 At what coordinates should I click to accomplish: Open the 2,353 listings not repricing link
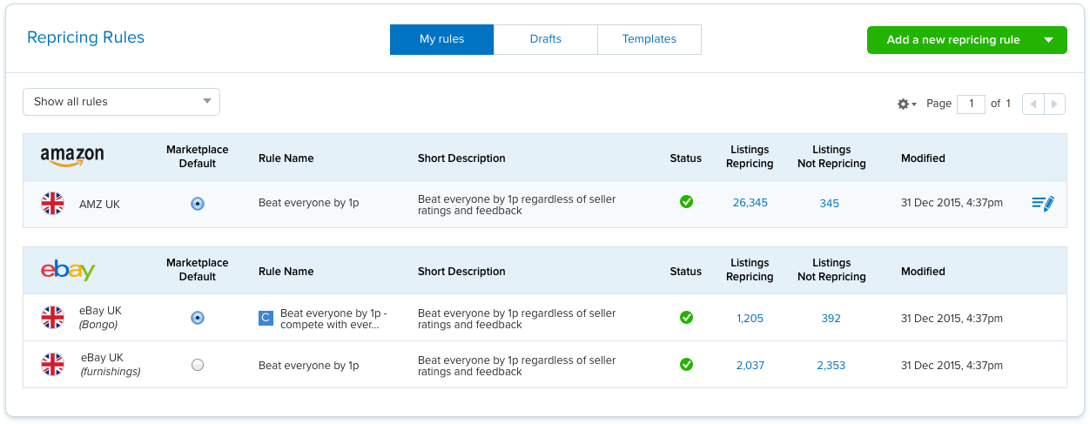click(831, 365)
